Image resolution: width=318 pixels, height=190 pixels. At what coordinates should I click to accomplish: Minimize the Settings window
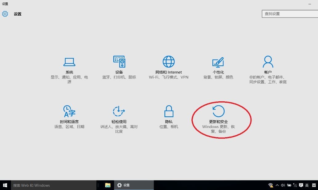click(310, 4)
